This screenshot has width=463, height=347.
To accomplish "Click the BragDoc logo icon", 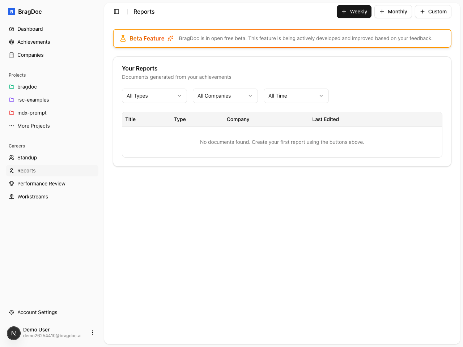I will [x=12, y=12].
